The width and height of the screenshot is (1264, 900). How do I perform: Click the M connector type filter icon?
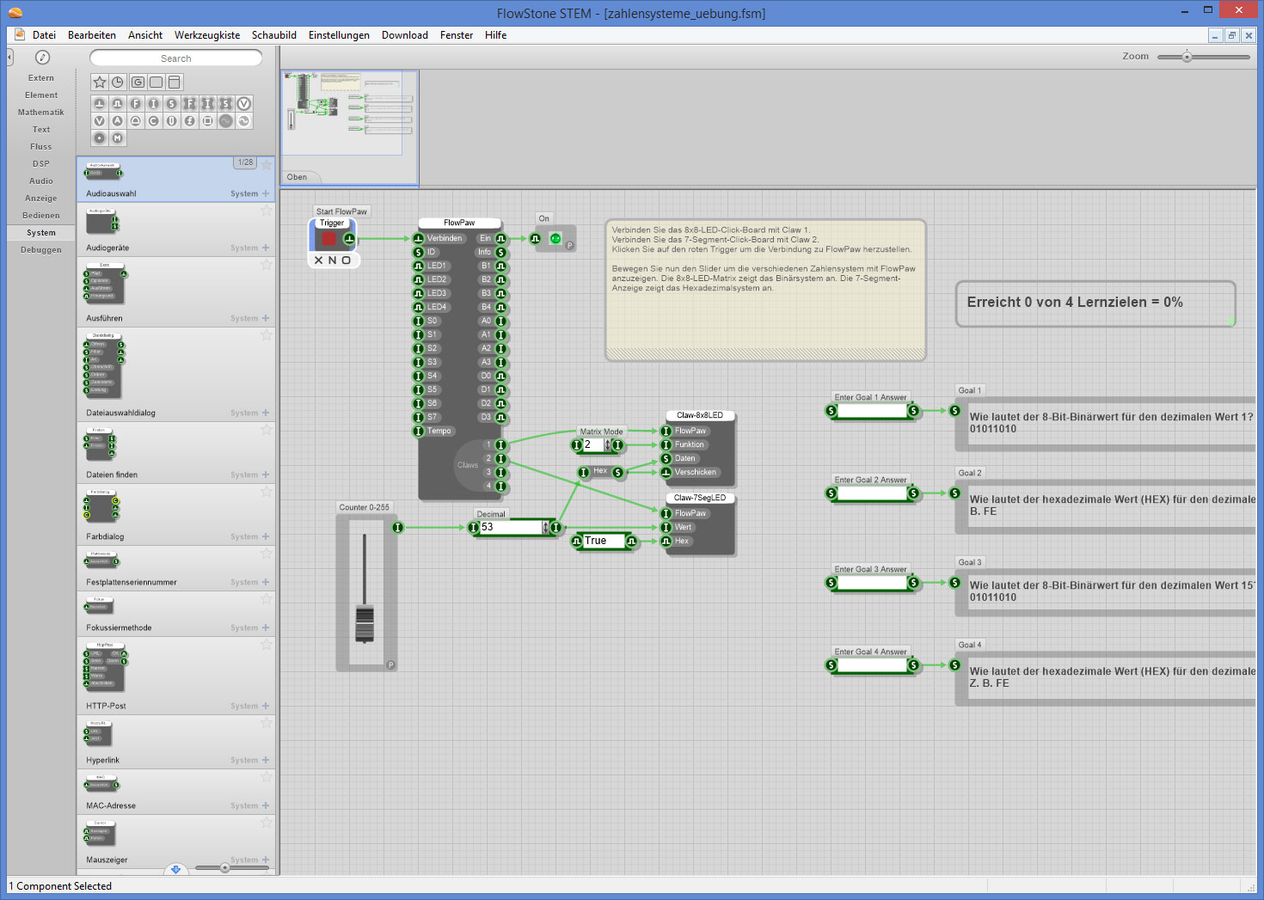pos(118,138)
